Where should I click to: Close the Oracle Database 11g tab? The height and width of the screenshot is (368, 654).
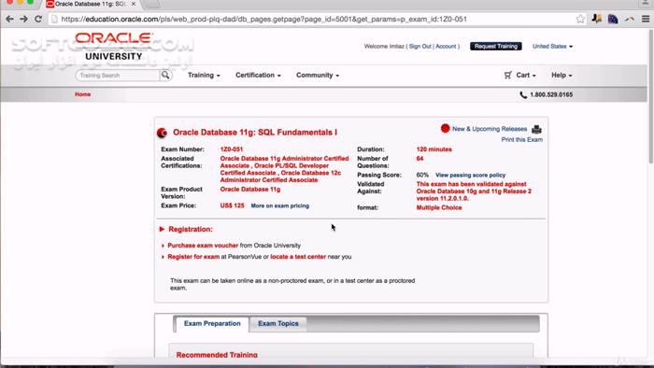click(x=134, y=4)
